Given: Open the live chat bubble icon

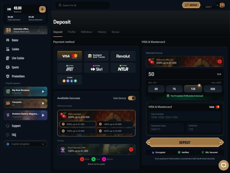Looking at the screenshot, I should point(224,165).
